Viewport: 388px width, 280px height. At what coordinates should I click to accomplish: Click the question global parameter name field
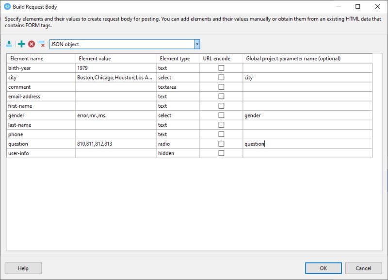coord(307,144)
